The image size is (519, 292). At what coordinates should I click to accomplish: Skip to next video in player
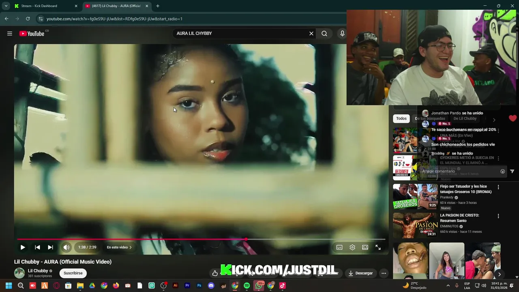[50, 247]
